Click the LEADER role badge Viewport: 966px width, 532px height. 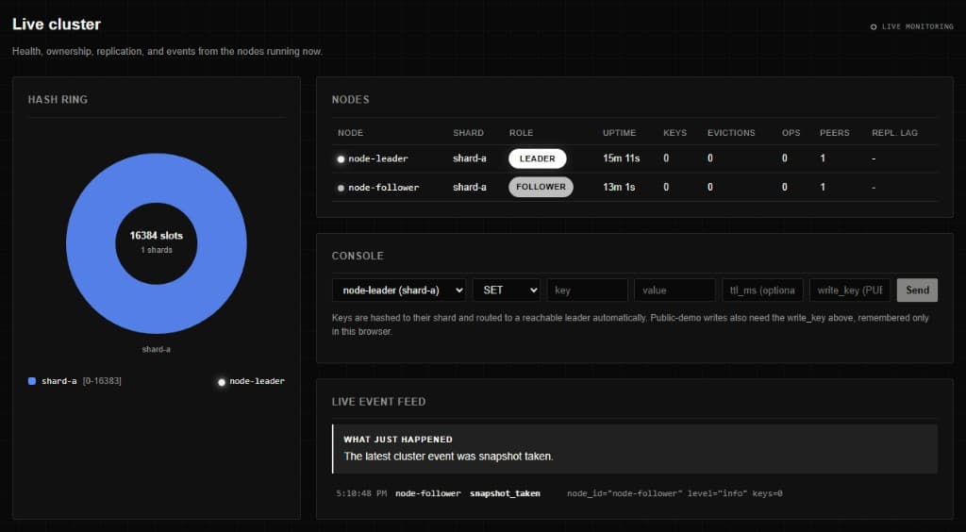537,158
